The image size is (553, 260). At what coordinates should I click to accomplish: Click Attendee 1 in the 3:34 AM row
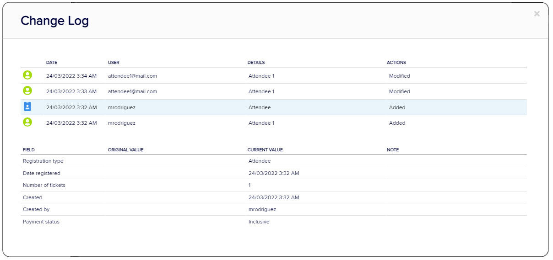(x=261, y=76)
